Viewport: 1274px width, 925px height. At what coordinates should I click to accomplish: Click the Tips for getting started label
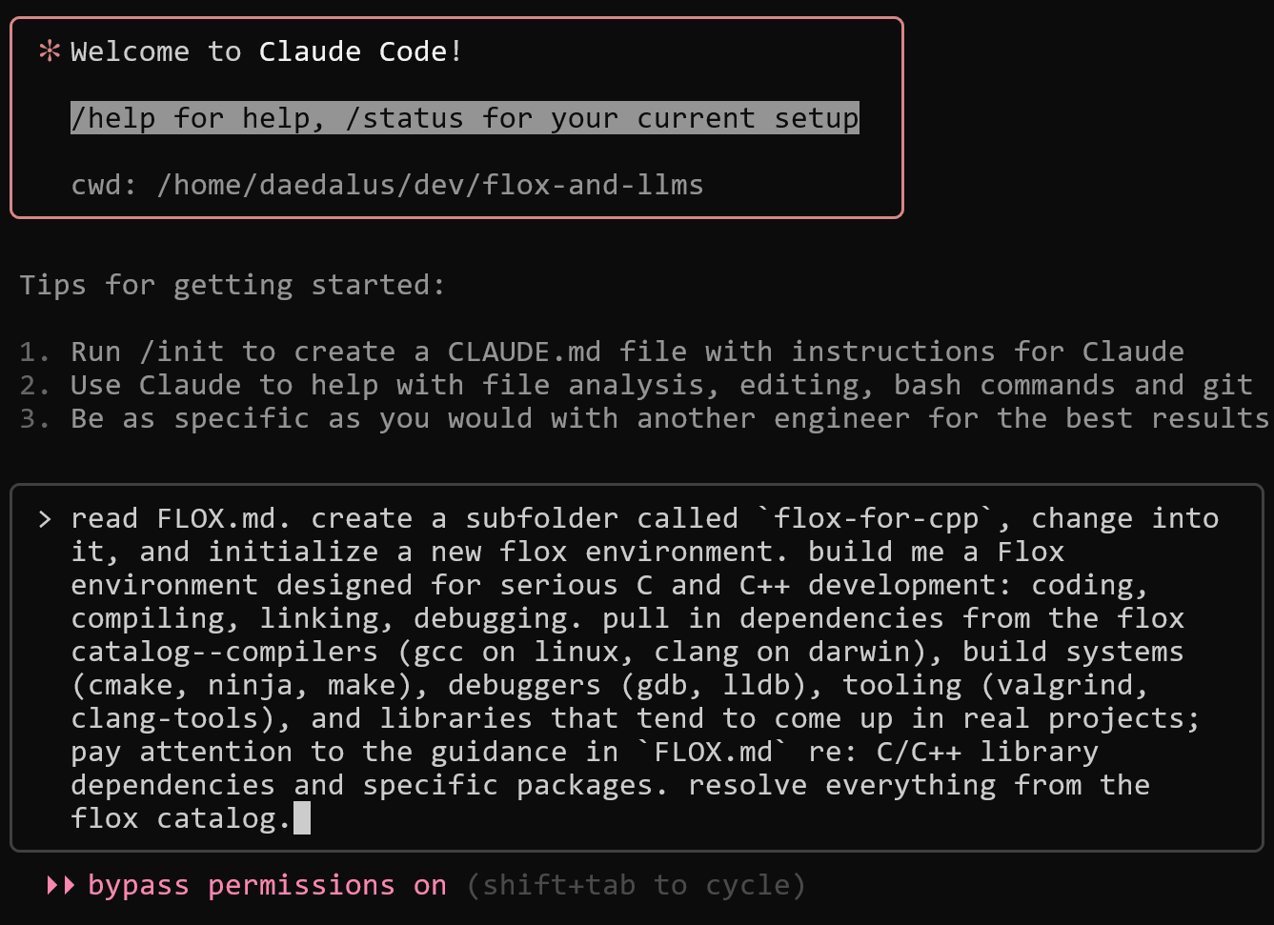[x=232, y=285]
